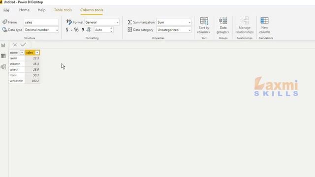
Task: Click sales value 15.3
Action: point(32,64)
